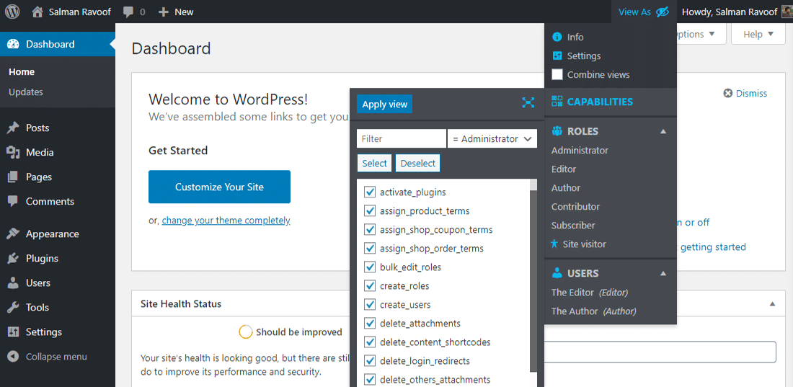This screenshot has width=793, height=387.
Task: Select Editor role in View As menu
Action: click(564, 169)
